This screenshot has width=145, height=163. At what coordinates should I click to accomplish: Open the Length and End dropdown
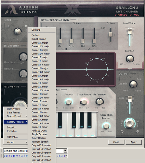tap(65, 151)
